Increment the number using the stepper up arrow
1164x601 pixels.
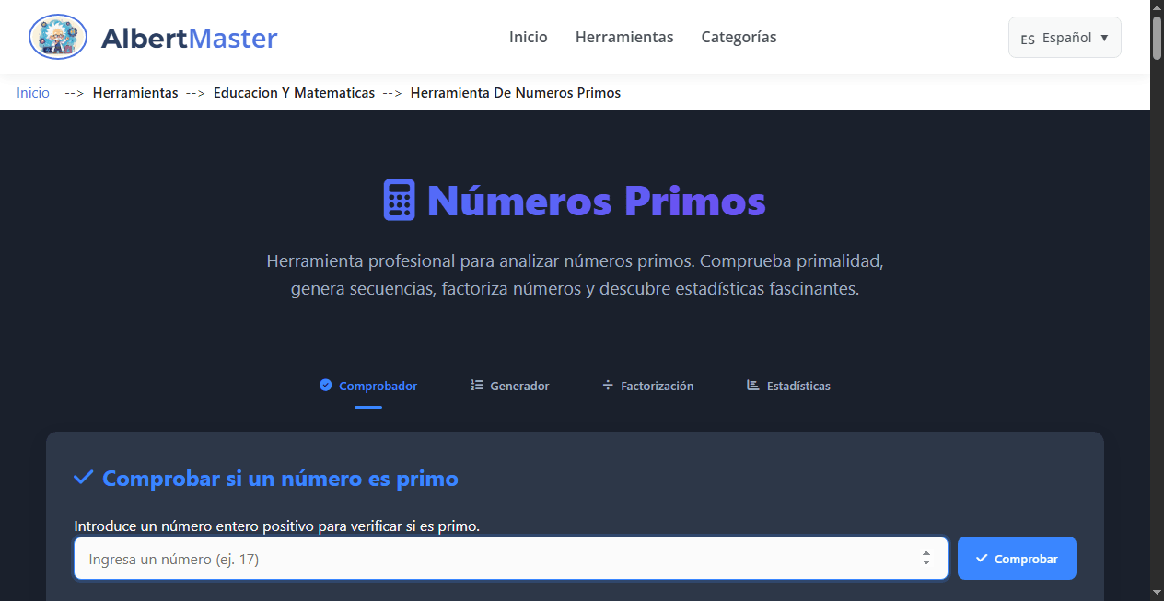(927, 553)
